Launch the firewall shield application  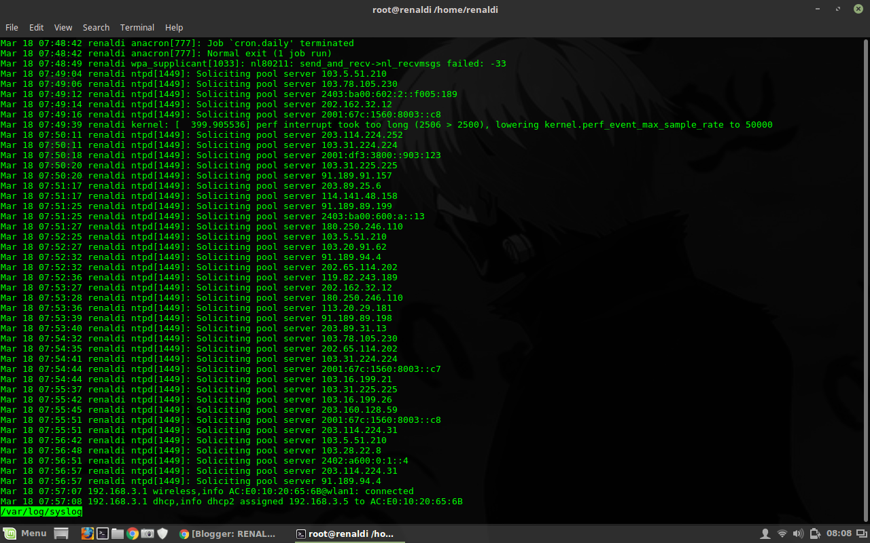coord(162,533)
